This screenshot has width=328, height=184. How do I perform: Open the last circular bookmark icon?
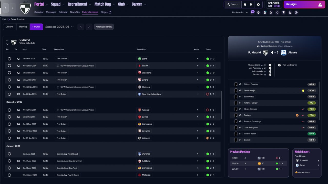296,12
